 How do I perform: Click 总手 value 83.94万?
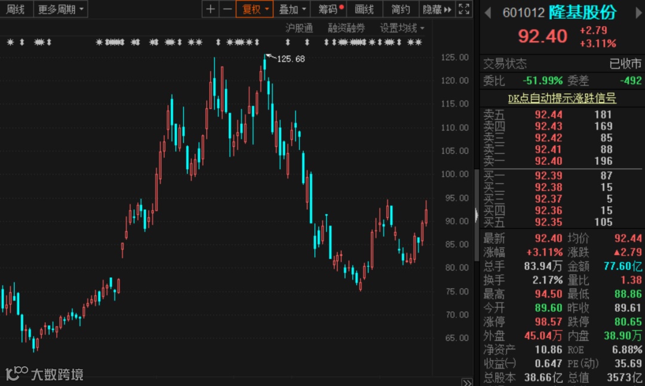(543, 266)
